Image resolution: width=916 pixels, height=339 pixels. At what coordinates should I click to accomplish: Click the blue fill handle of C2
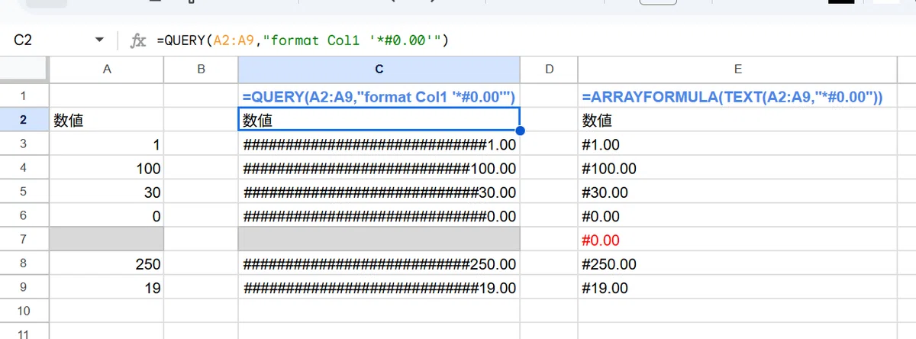tap(520, 131)
